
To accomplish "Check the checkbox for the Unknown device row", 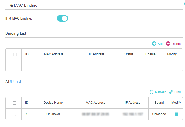I will (14, 114).
